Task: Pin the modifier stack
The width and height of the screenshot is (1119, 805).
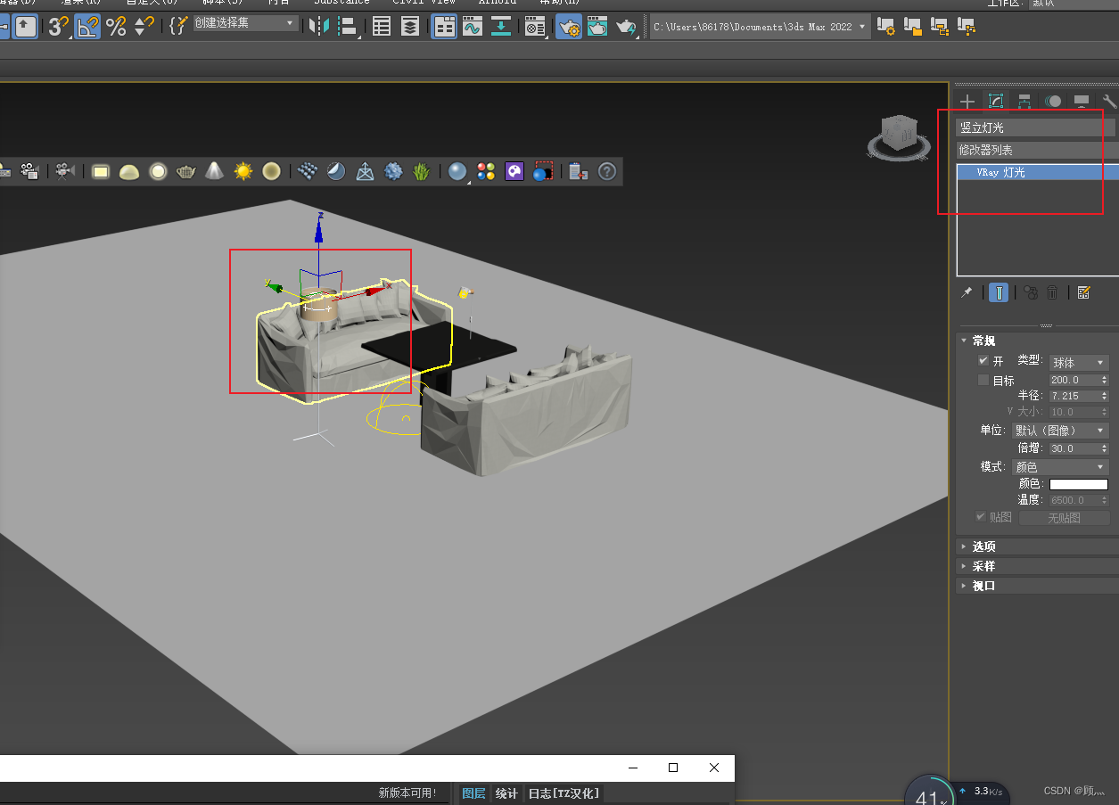Action: pyautogui.click(x=967, y=292)
